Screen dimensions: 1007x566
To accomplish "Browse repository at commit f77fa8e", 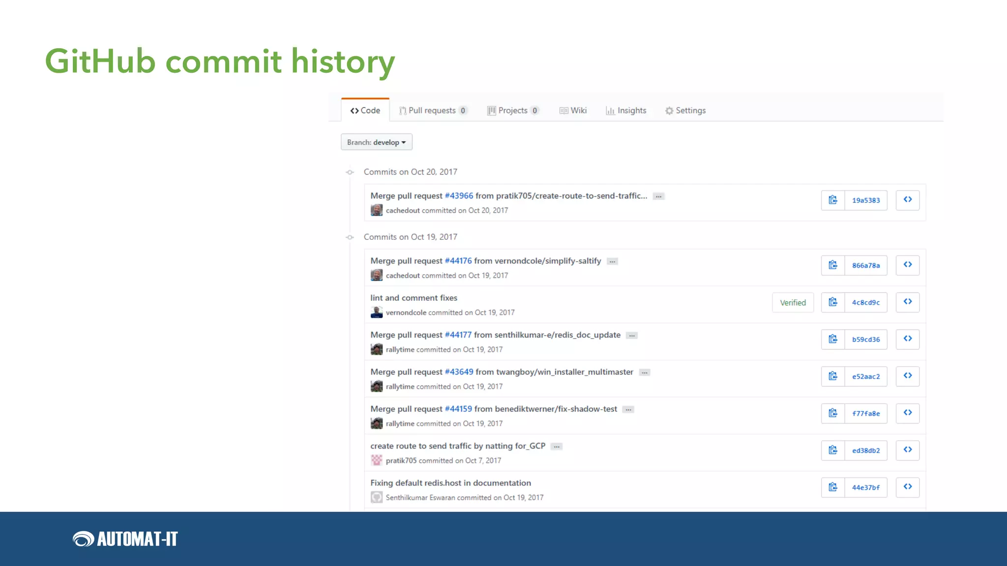I will pyautogui.click(x=907, y=413).
